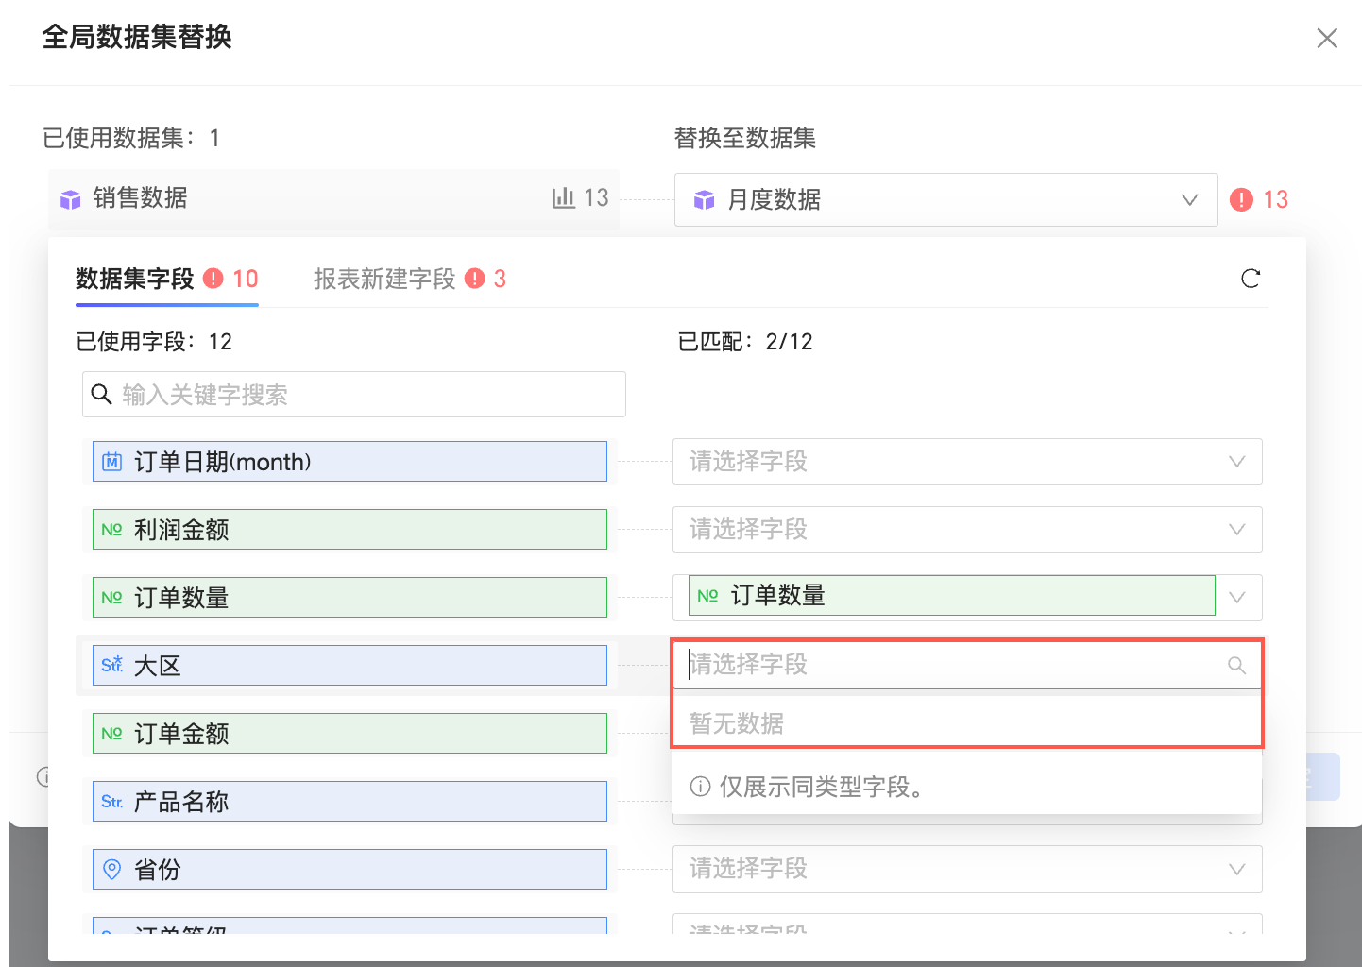Click the red warning icon beside 13

pos(1241,199)
